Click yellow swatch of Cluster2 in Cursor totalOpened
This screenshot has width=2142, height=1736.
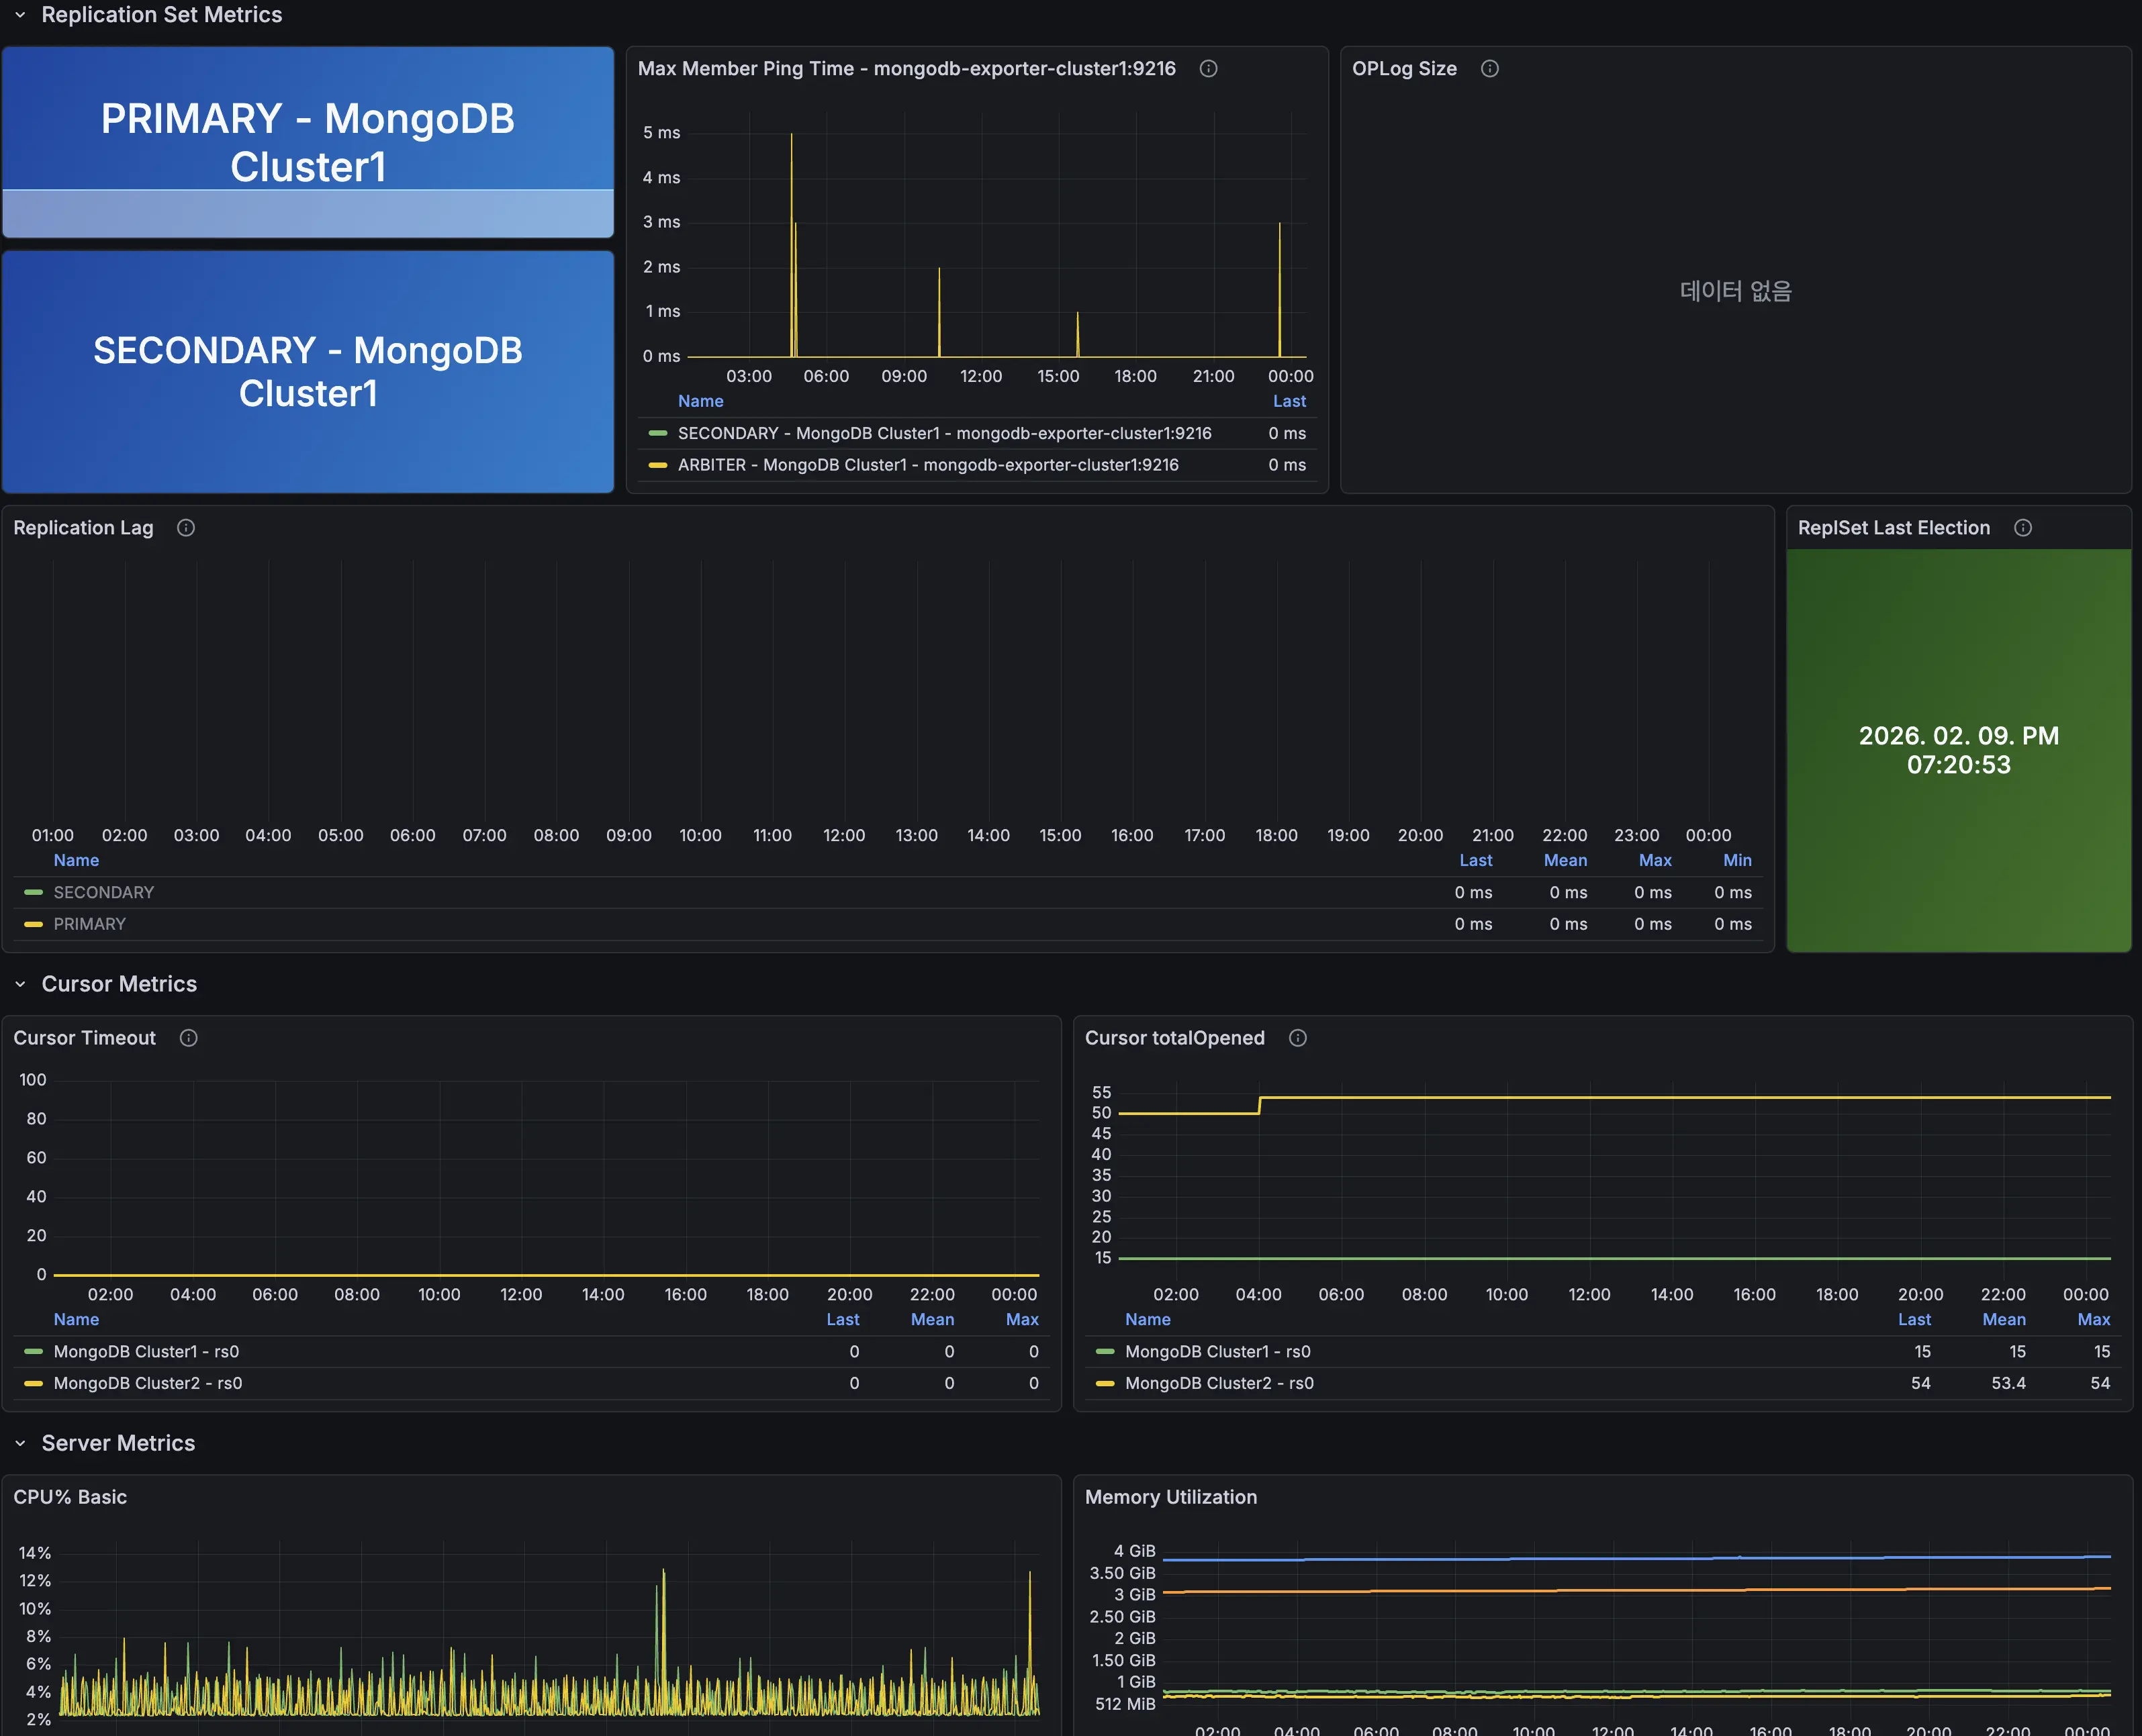pyautogui.click(x=1105, y=1383)
